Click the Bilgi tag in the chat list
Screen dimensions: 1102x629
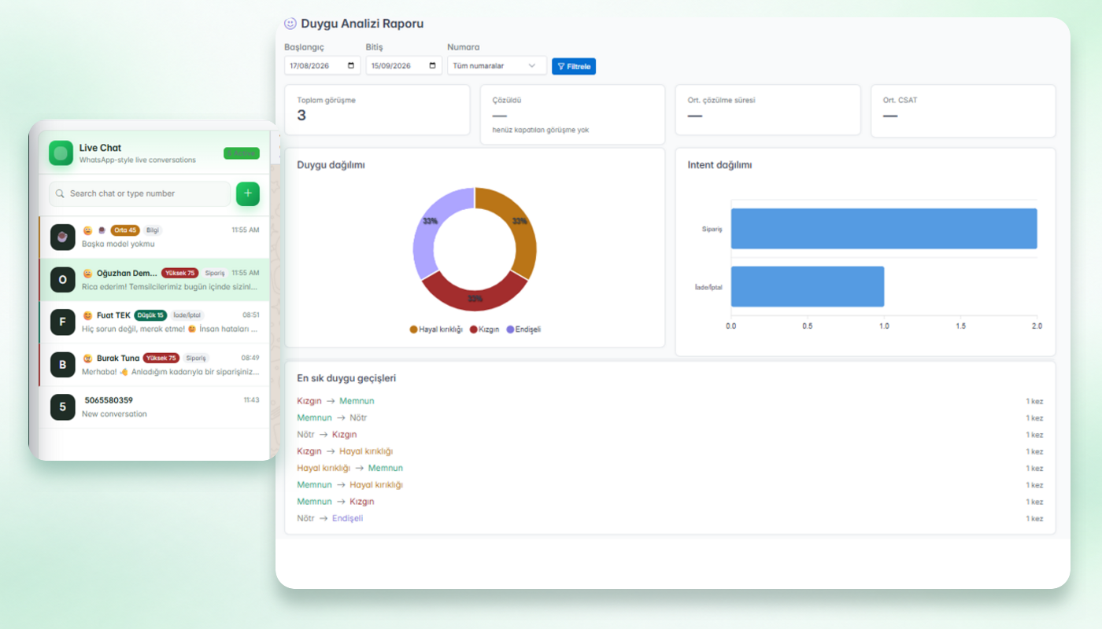[153, 230]
